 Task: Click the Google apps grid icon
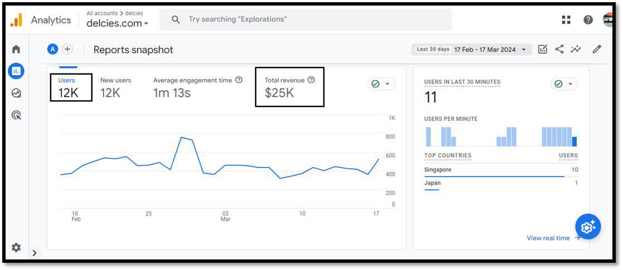[566, 20]
